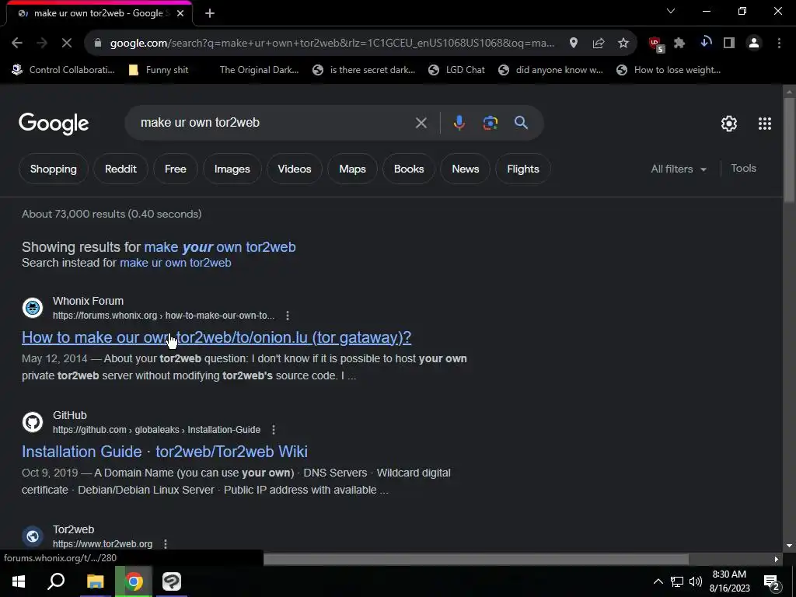Screen dimensions: 796x597
Task: Go back to the previous page
Action: [17, 44]
